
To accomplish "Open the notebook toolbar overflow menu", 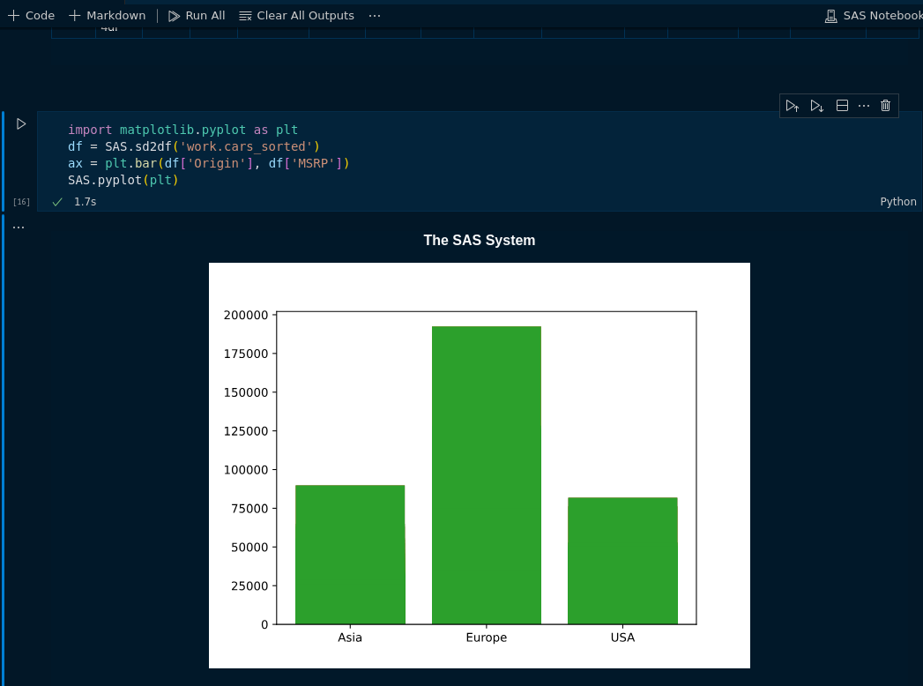I will pos(374,15).
